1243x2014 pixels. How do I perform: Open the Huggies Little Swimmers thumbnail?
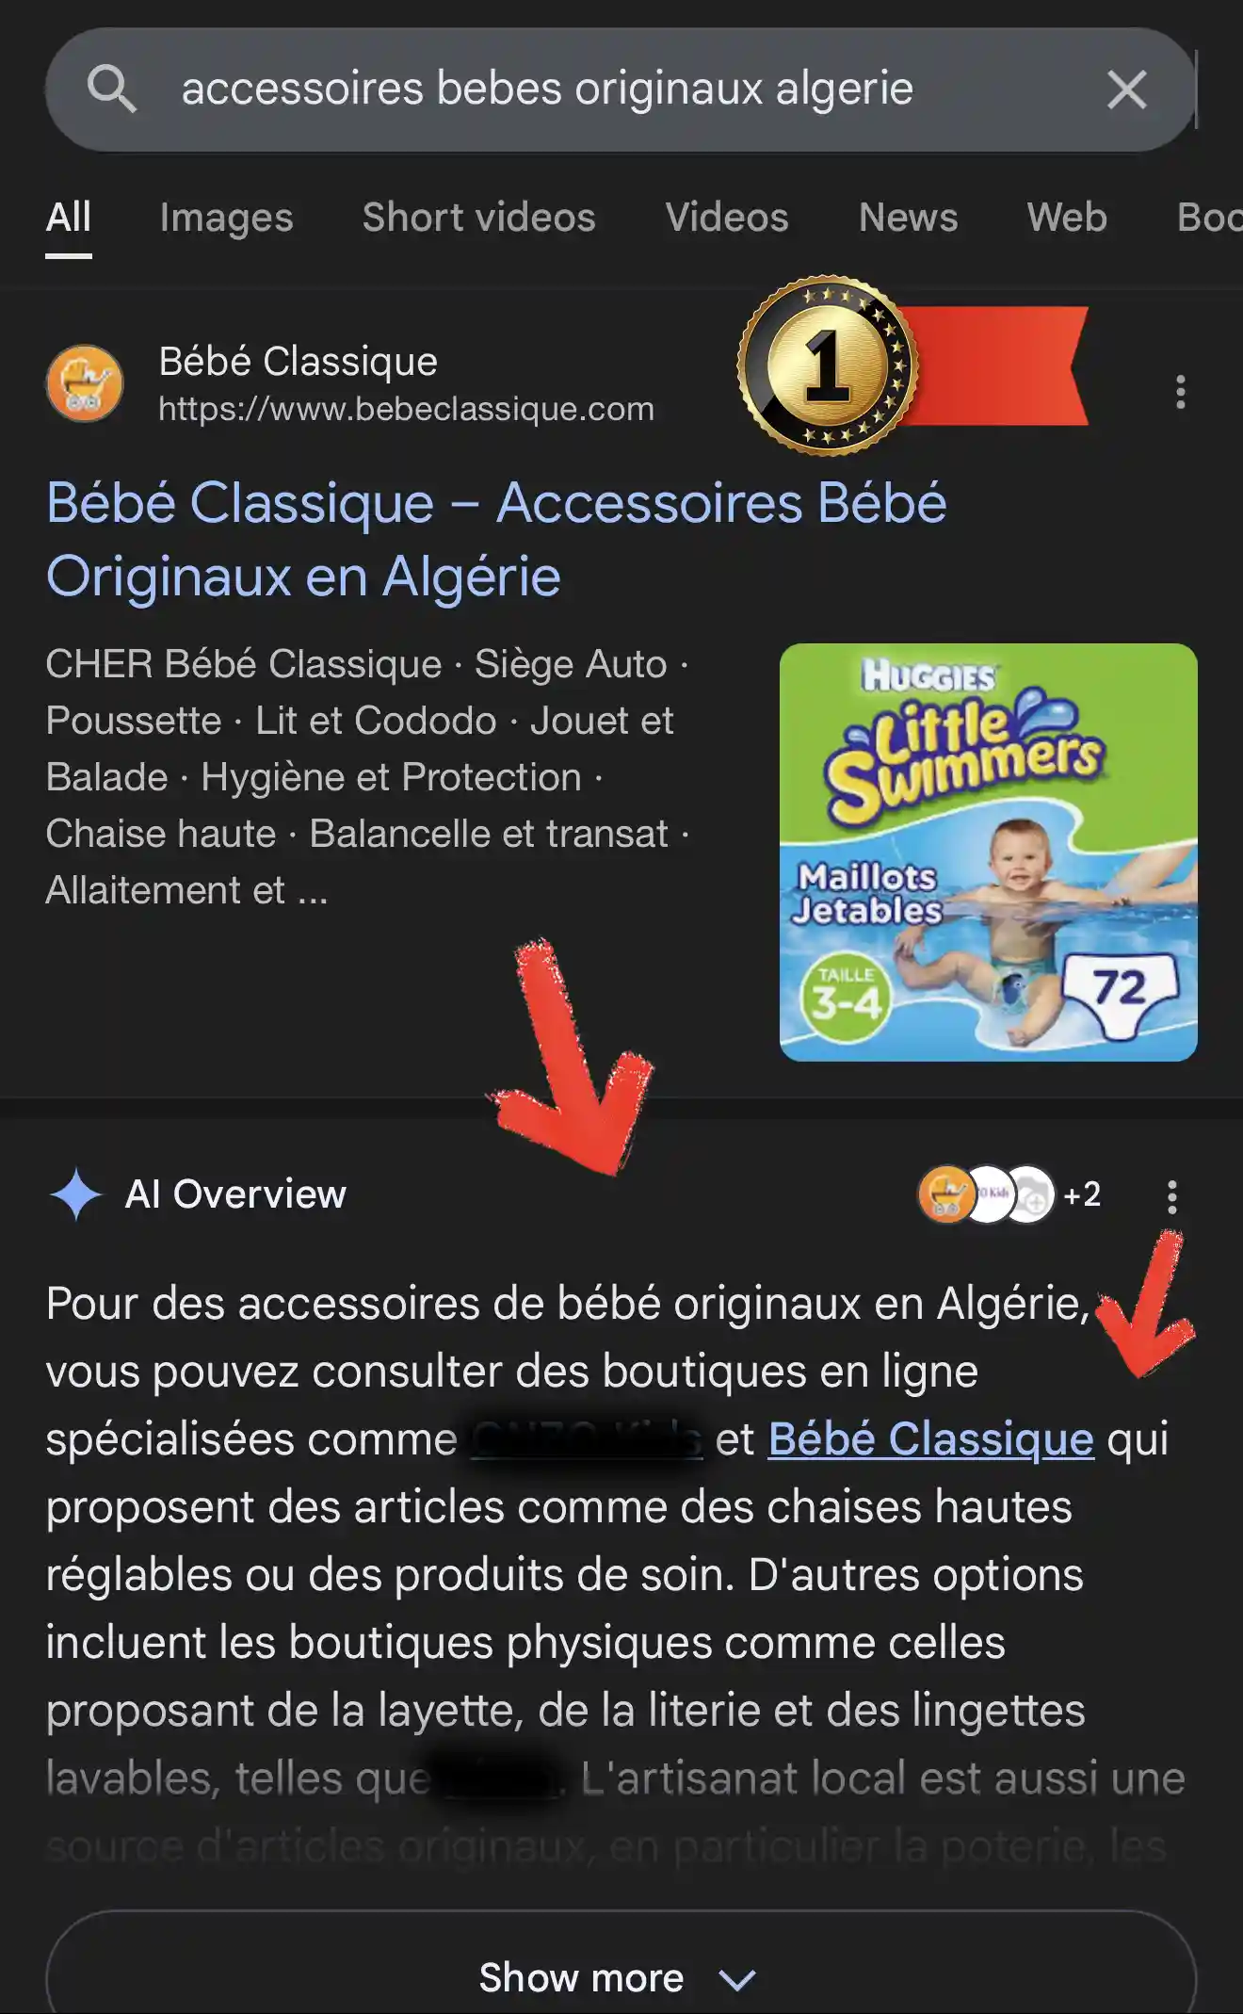point(988,853)
